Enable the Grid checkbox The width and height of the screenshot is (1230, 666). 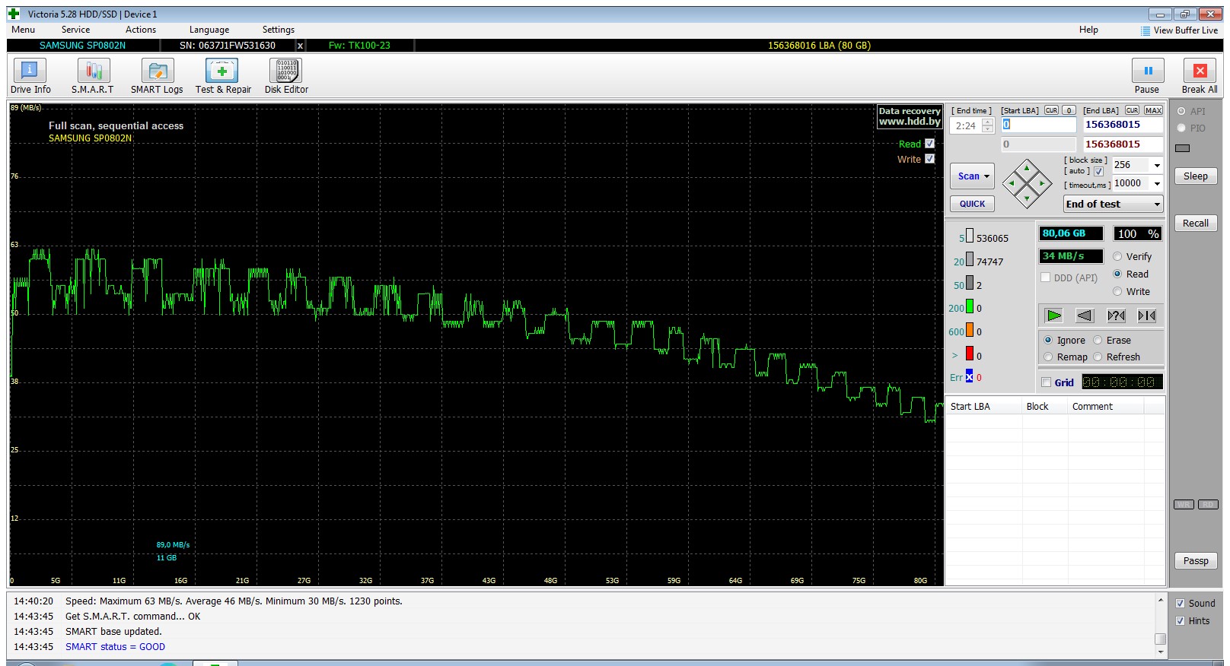click(1046, 382)
